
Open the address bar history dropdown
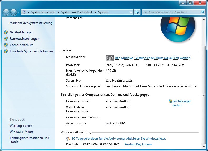click(131, 12)
